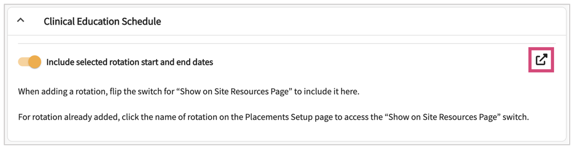Image resolution: width=574 pixels, height=149 pixels.
Task: Click the pop-out arrow-in-box icon
Action: tap(541, 60)
